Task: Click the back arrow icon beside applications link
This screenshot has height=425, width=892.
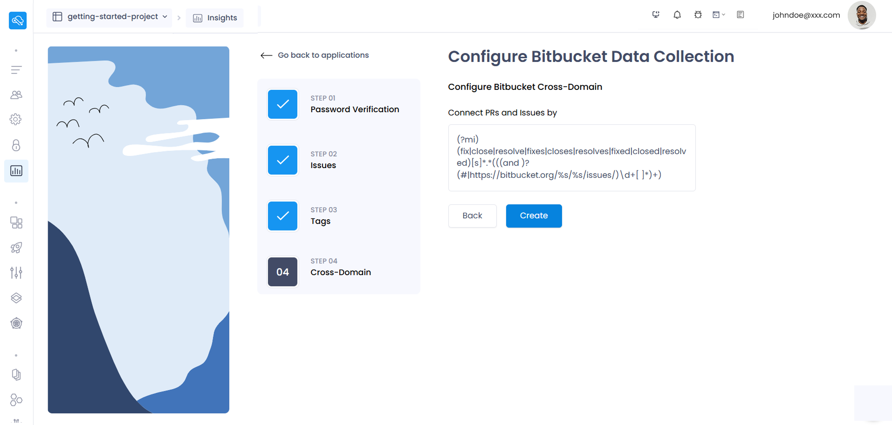Action: pos(267,55)
